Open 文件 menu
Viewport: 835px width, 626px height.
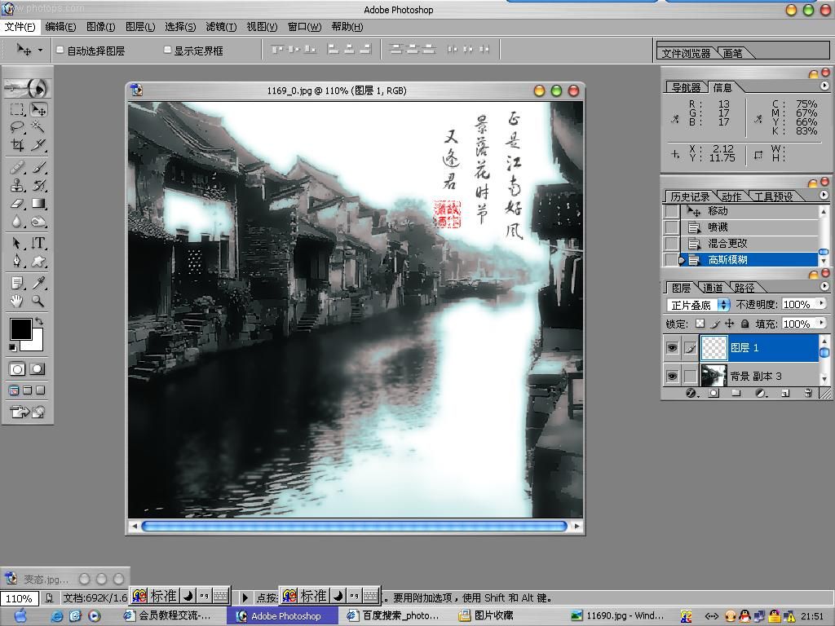click(20, 27)
